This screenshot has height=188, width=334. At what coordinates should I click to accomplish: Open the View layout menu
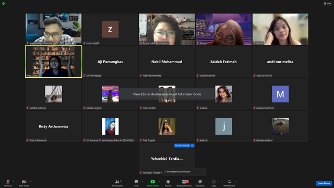(328, 4)
